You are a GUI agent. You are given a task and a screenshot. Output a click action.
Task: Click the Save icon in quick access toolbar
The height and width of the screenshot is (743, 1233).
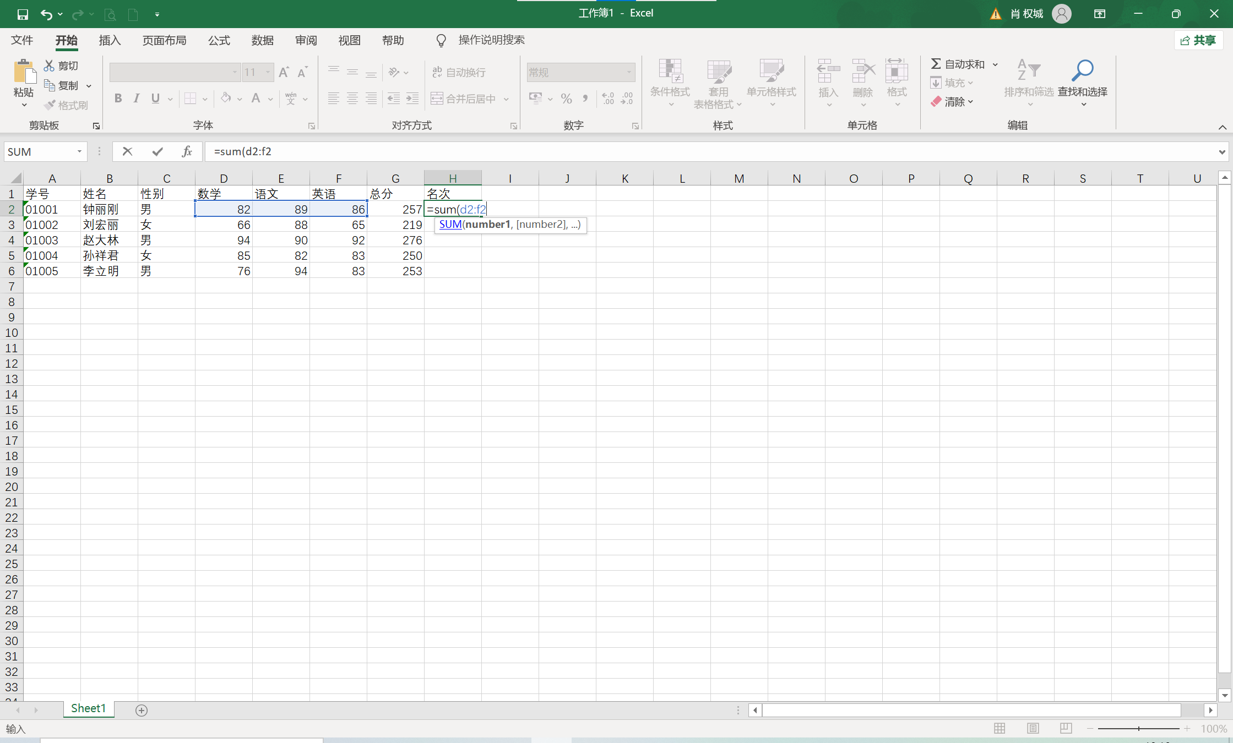pyautogui.click(x=23, y=14)
